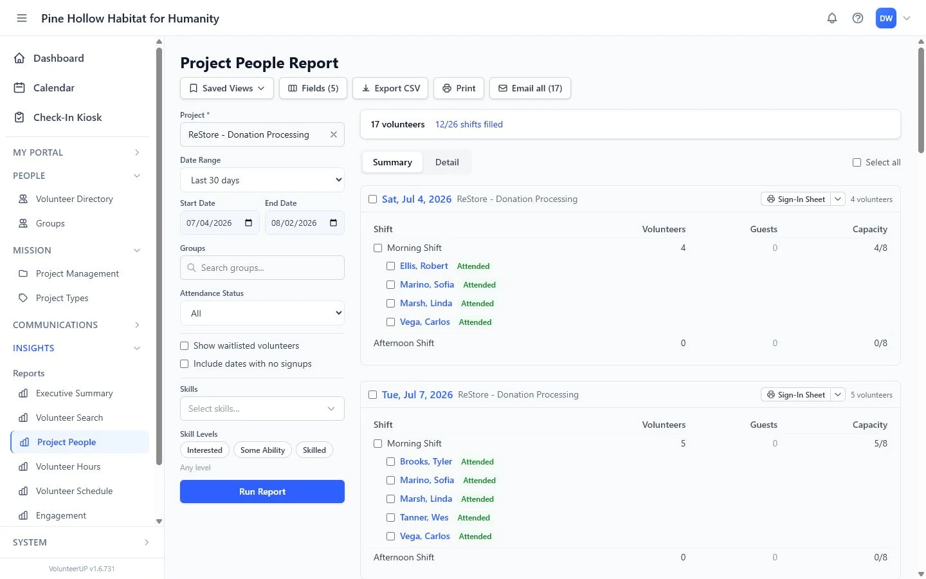The height and width of the screenshot is (579, 926).
Task: Click the Groups sidebar icon
Action: (23, 223)
